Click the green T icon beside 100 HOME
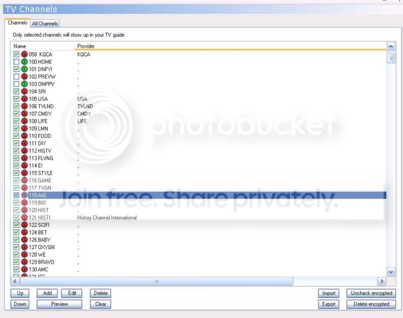 [x=24, y=62]
